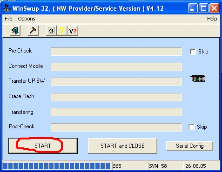Click the mobile phone device icon
This screenshot has width=222, height=172.
click(198, 79)
